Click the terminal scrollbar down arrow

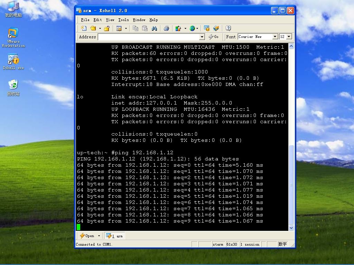tap(291, 228)
